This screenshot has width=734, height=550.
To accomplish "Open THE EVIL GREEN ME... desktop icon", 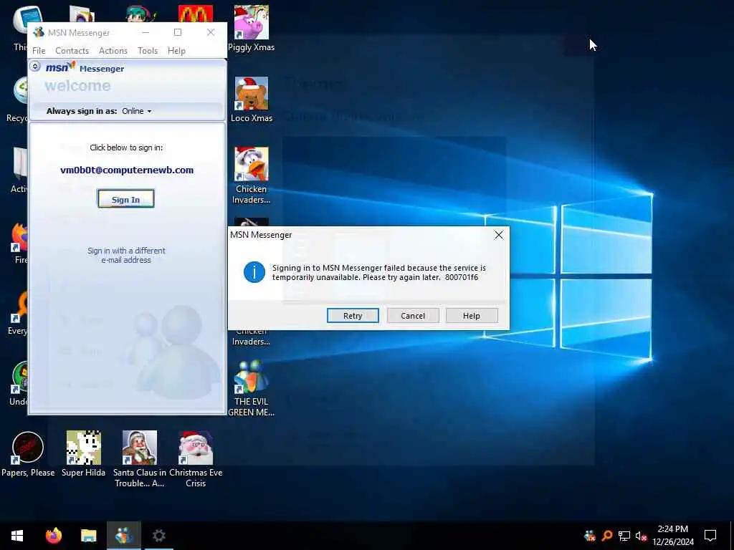I will 252,388.
